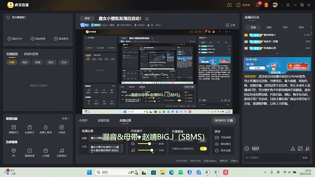This screenshot has height=177, width=315.
Task: Click the speaker volume icon under 声音调节
Action: (133, 144)
